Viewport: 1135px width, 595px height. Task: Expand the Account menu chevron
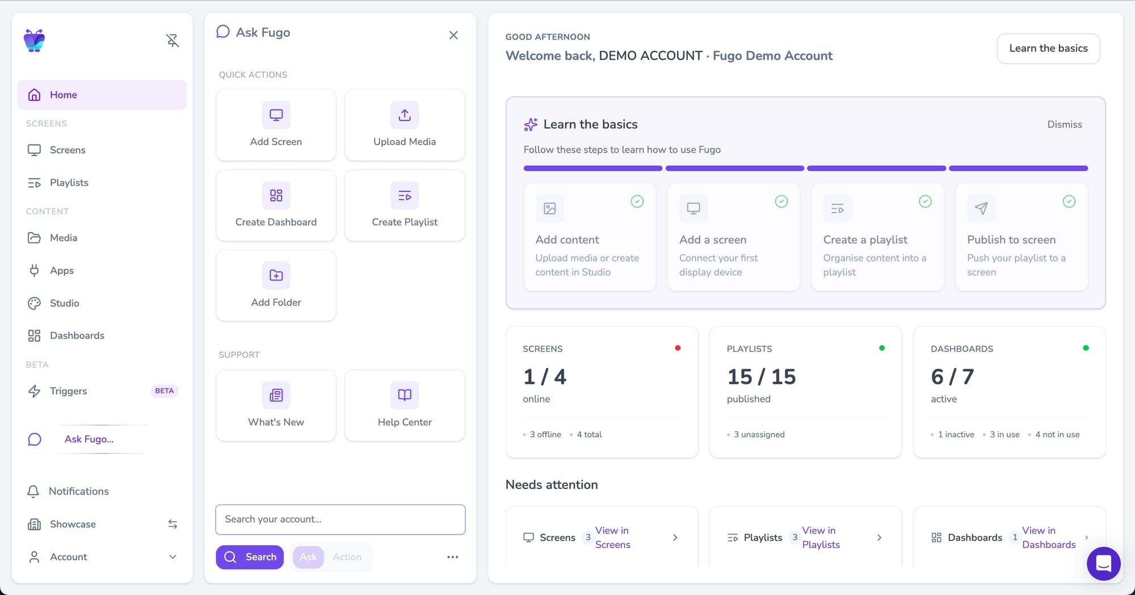[x=173, y=557]
